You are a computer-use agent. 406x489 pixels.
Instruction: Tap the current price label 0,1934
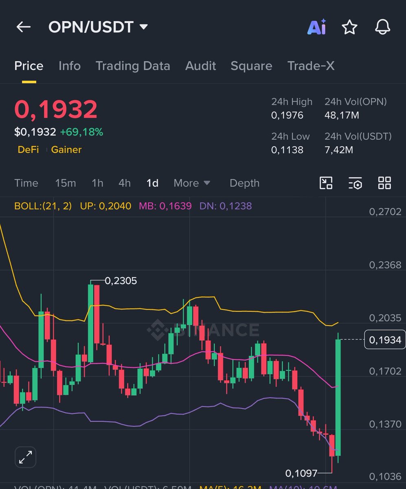tap(385, 339)
